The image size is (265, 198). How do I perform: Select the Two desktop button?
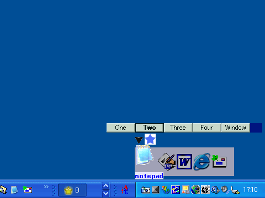[150, 128]
